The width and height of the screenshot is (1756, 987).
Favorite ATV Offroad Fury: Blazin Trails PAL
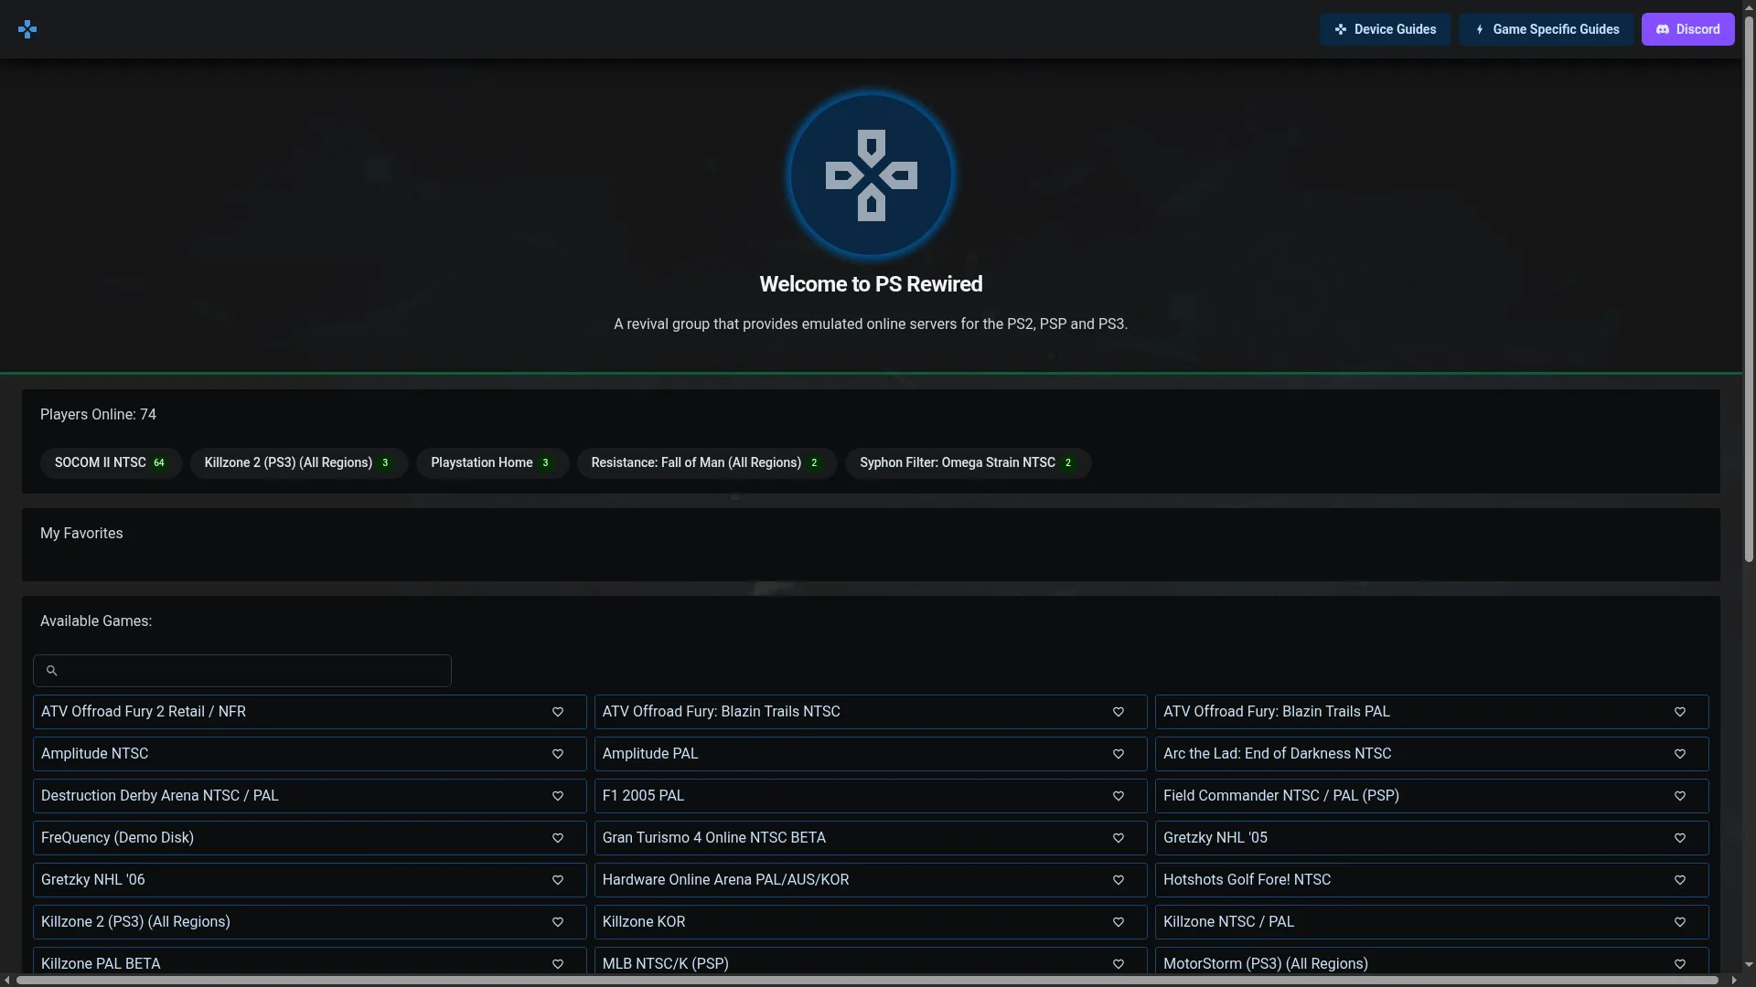[1680, 712]
